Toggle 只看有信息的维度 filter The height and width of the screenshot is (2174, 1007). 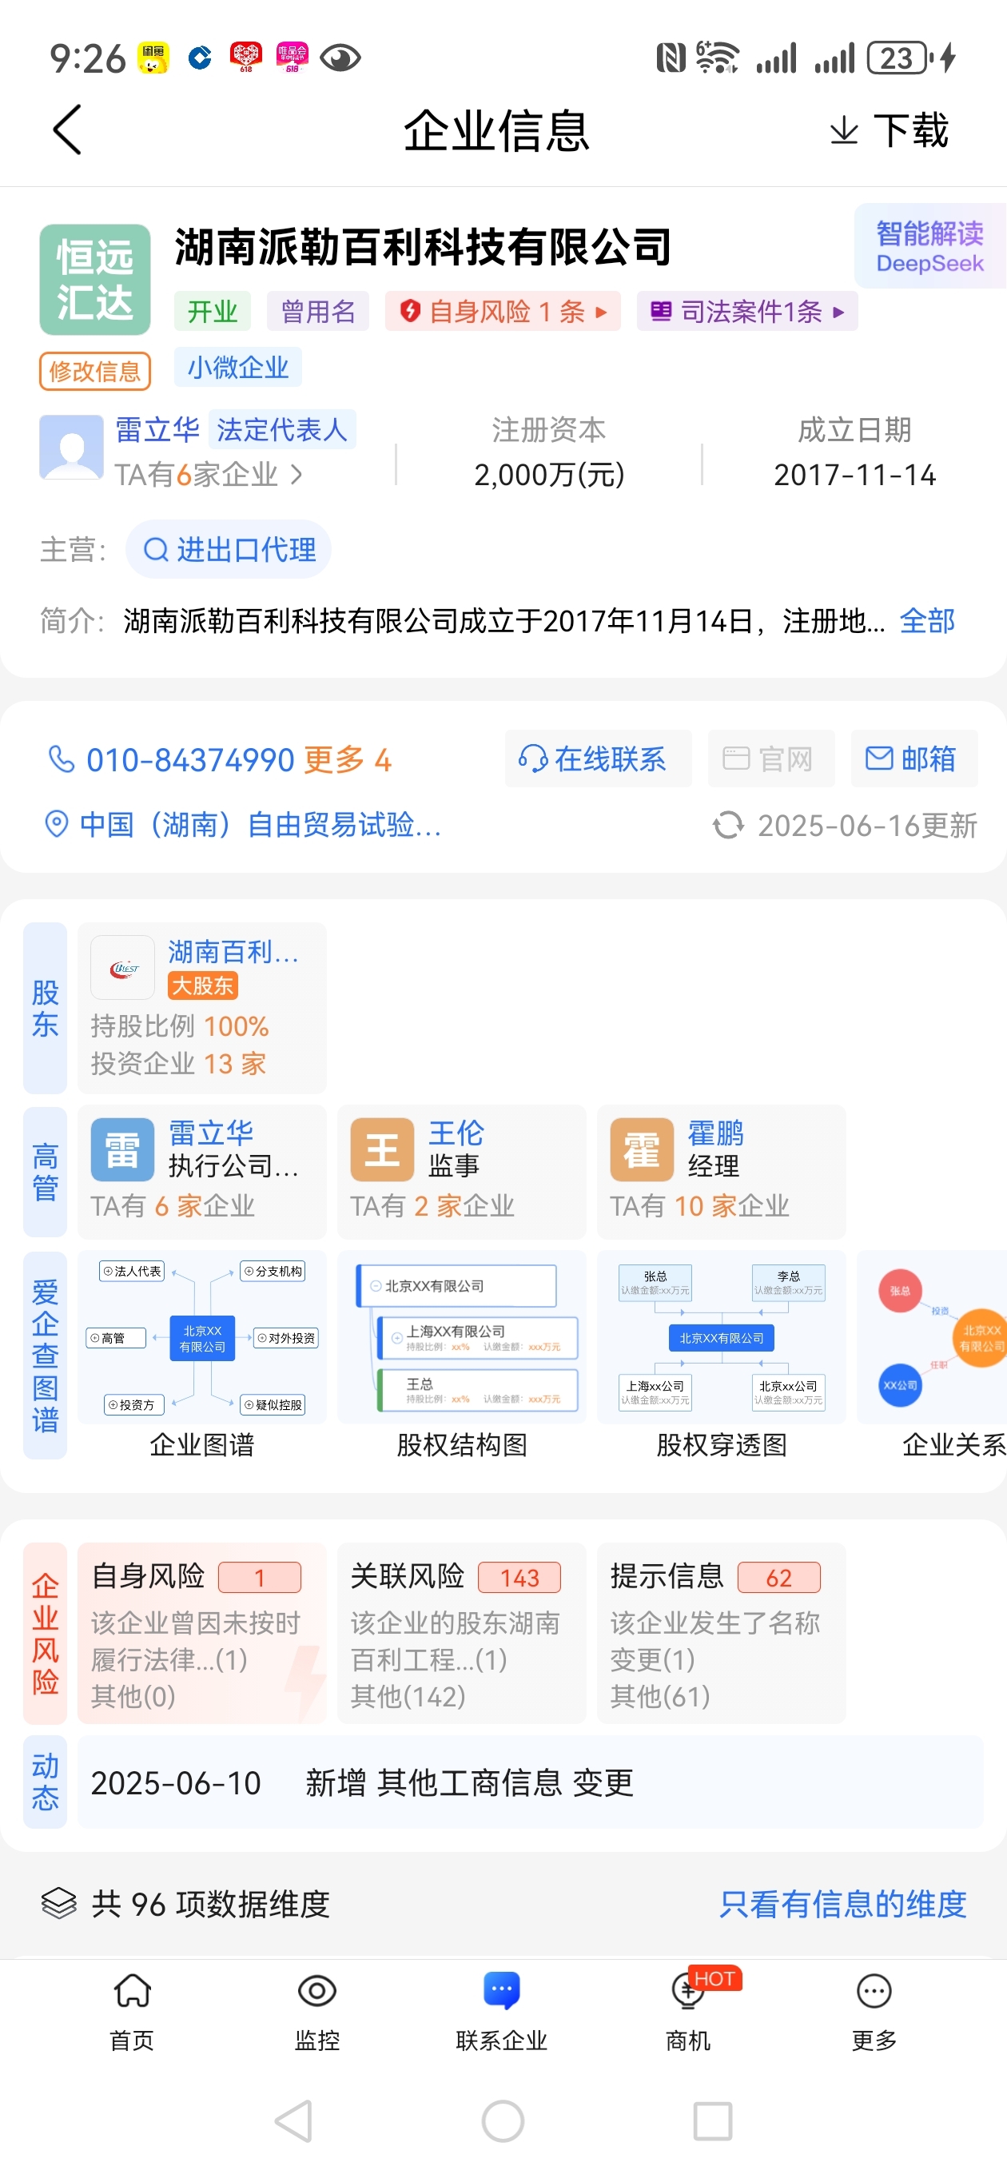click(842, 1904)
